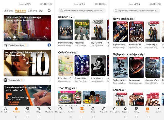Open Elton John concert cover
Image resolution: width=164 pixels, height=120 pixels.
(x=66, y=66)
